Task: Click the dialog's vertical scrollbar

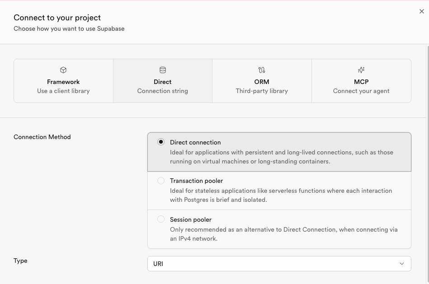Action: (x=428, y=164)
